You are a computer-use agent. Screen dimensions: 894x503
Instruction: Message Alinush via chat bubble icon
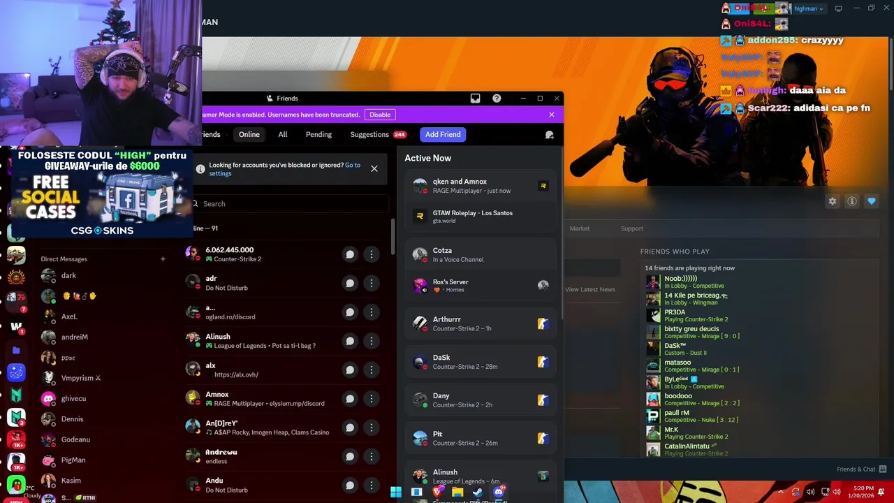point(350,341)
